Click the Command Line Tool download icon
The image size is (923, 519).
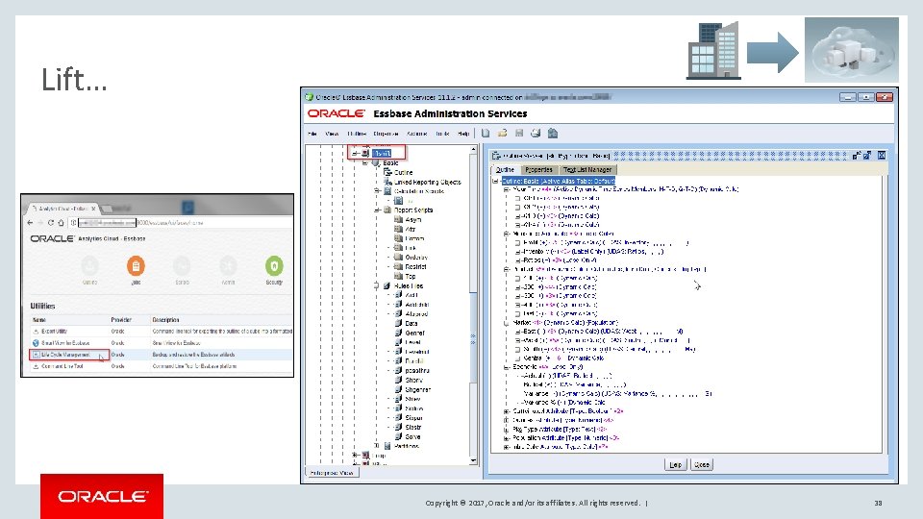36,366
